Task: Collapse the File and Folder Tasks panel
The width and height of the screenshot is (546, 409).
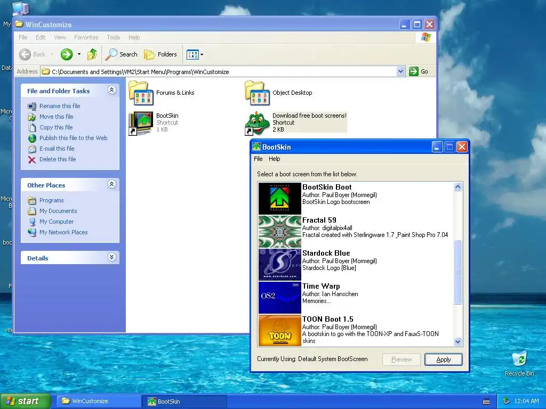Action: 112,90
